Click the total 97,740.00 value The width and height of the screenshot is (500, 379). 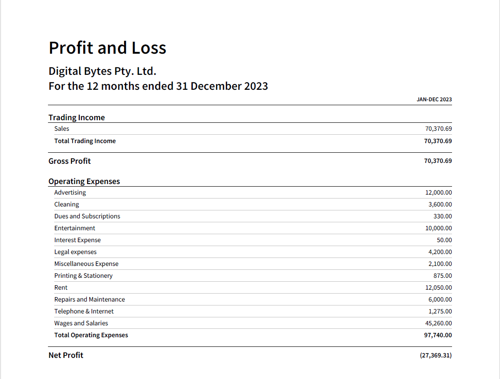click(x=438, y=335)
